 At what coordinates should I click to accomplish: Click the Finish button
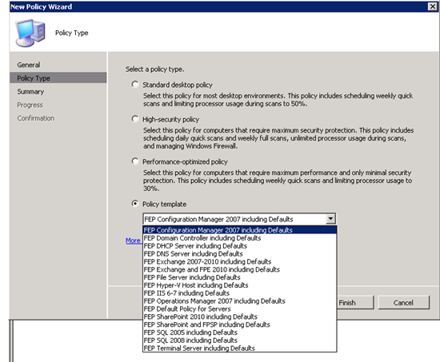[x=355, y=303]
